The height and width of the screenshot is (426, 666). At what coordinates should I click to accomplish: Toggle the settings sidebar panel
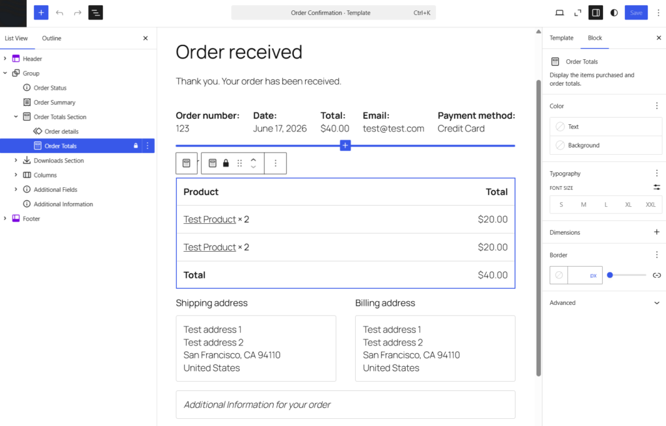tap(596, 13)
